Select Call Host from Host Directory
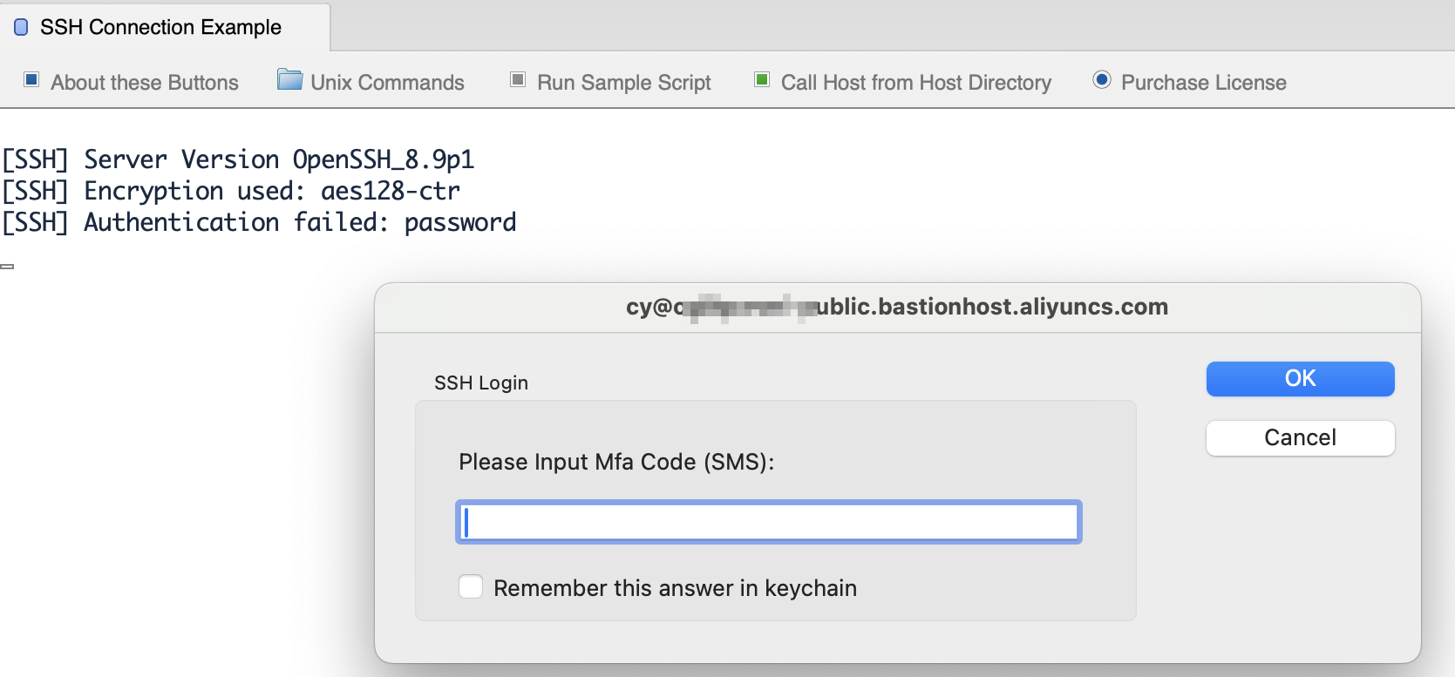This screenshot has height=677, width=1455. (915, 83)
